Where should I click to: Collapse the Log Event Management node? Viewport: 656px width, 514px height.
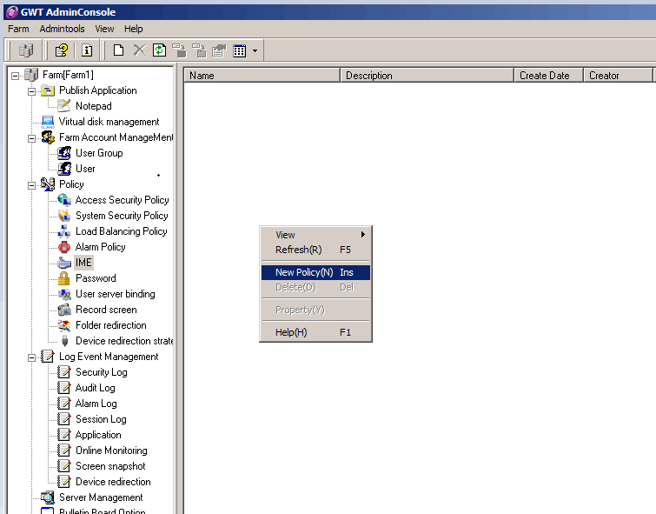[x=32, y=357]
